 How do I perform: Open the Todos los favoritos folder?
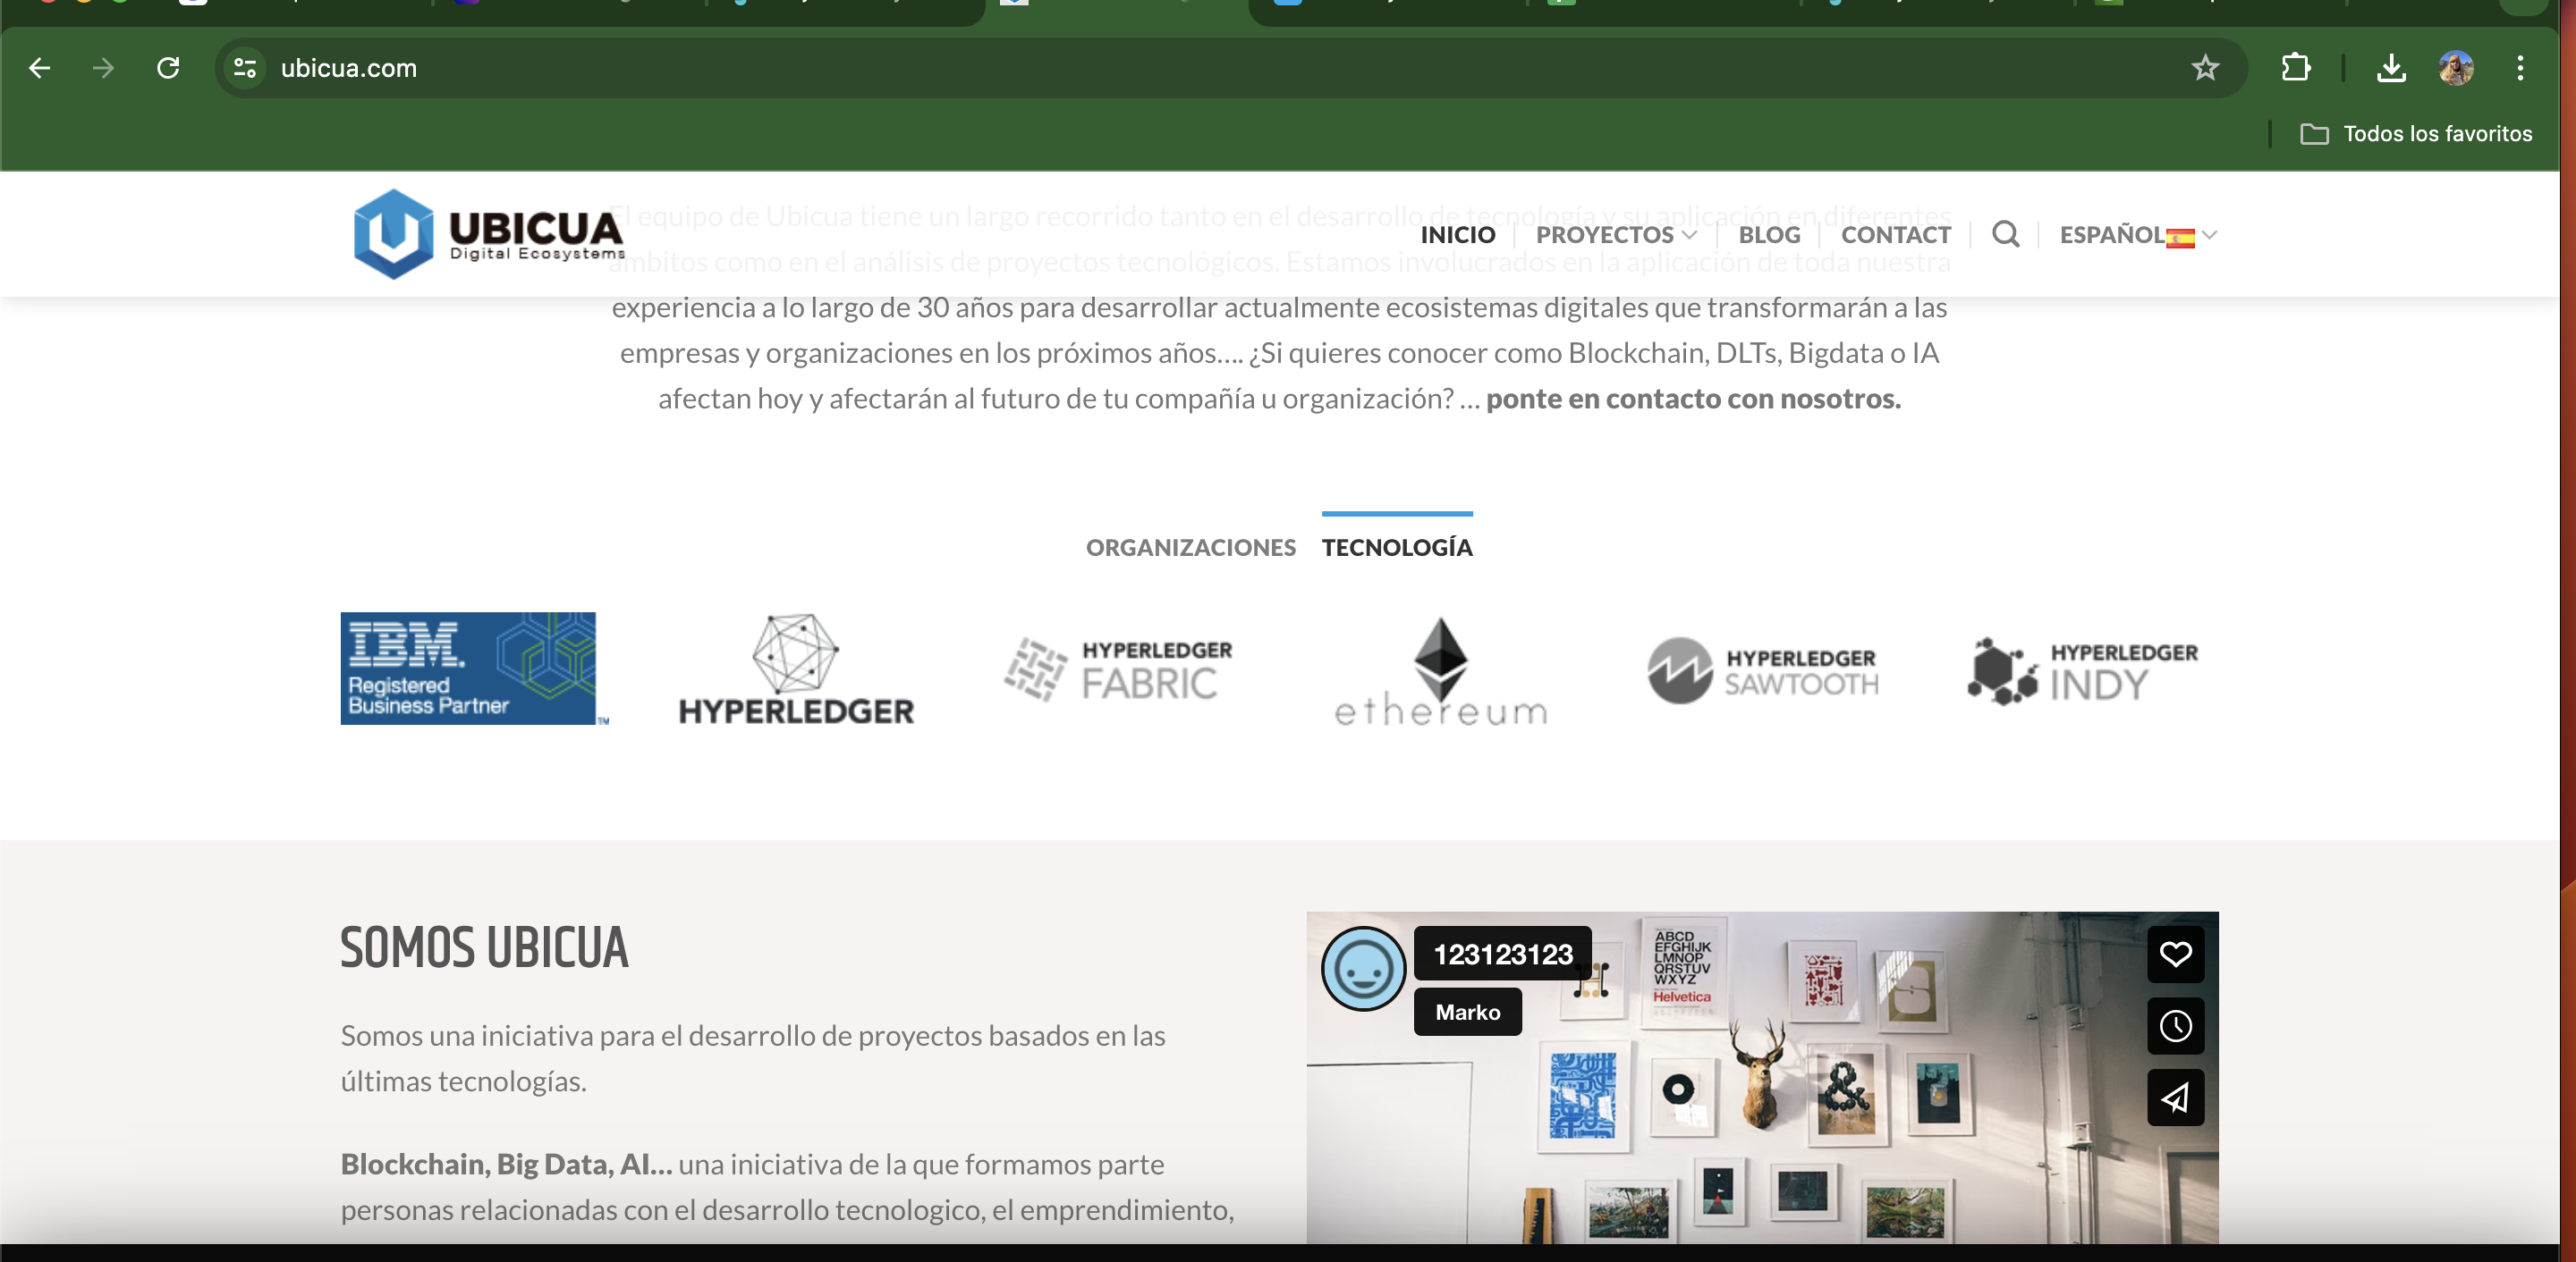point(2416,134)
